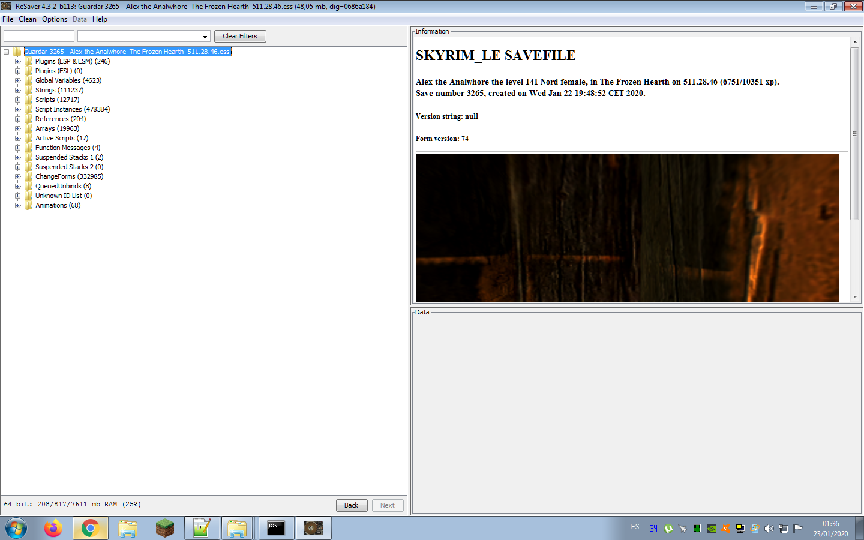864x540 pixels.
Task: Click the Arrays folder icon
Action: pyautogui.click(x=29, y=128)
